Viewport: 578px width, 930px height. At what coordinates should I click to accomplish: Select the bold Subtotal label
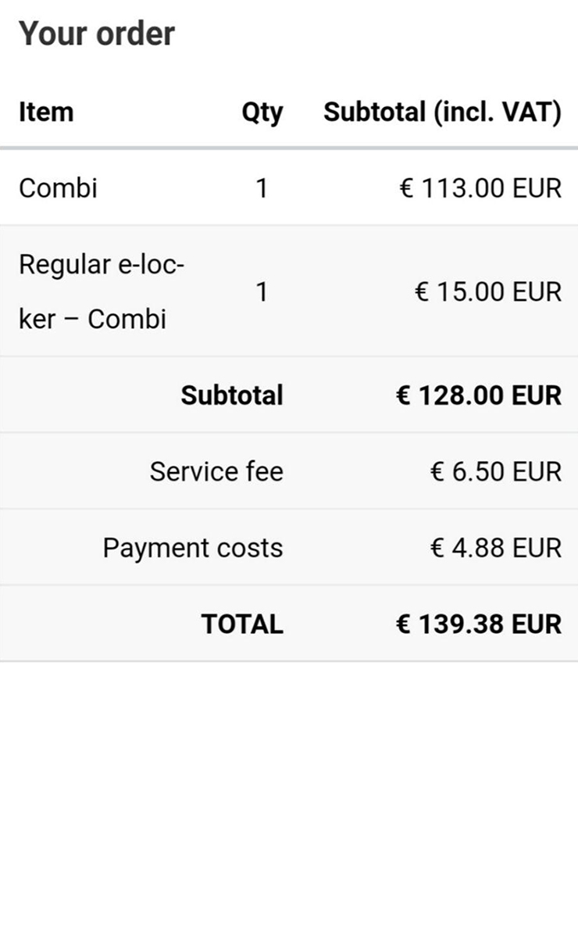coord(232,395)
